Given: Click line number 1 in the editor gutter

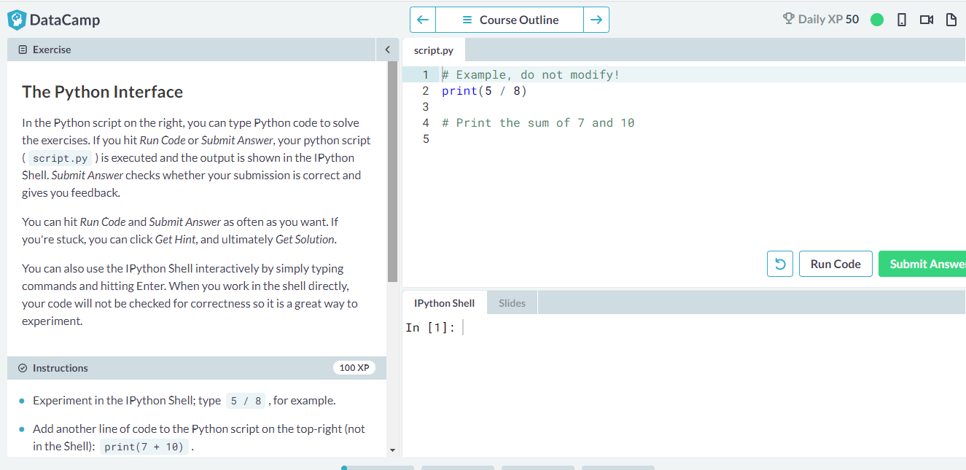Looking at the screenshot, I should tap(426, 75).
